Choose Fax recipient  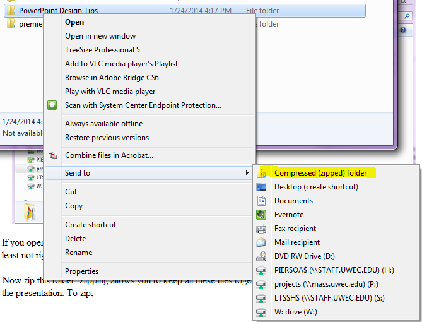pos(295,229)
